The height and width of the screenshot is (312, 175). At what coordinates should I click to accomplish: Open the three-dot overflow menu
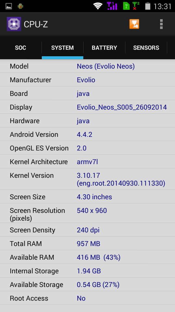click(x=161, y=24)
